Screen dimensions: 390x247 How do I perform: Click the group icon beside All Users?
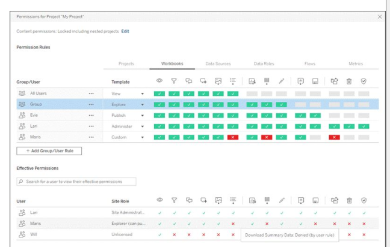click(x=22, y=94)
